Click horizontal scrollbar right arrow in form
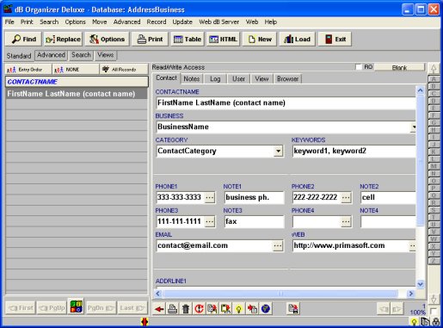The width and height of the screenshot is (443, 328). point(411,294)
